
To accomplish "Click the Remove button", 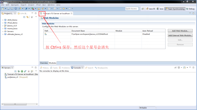I will [180, 44].
